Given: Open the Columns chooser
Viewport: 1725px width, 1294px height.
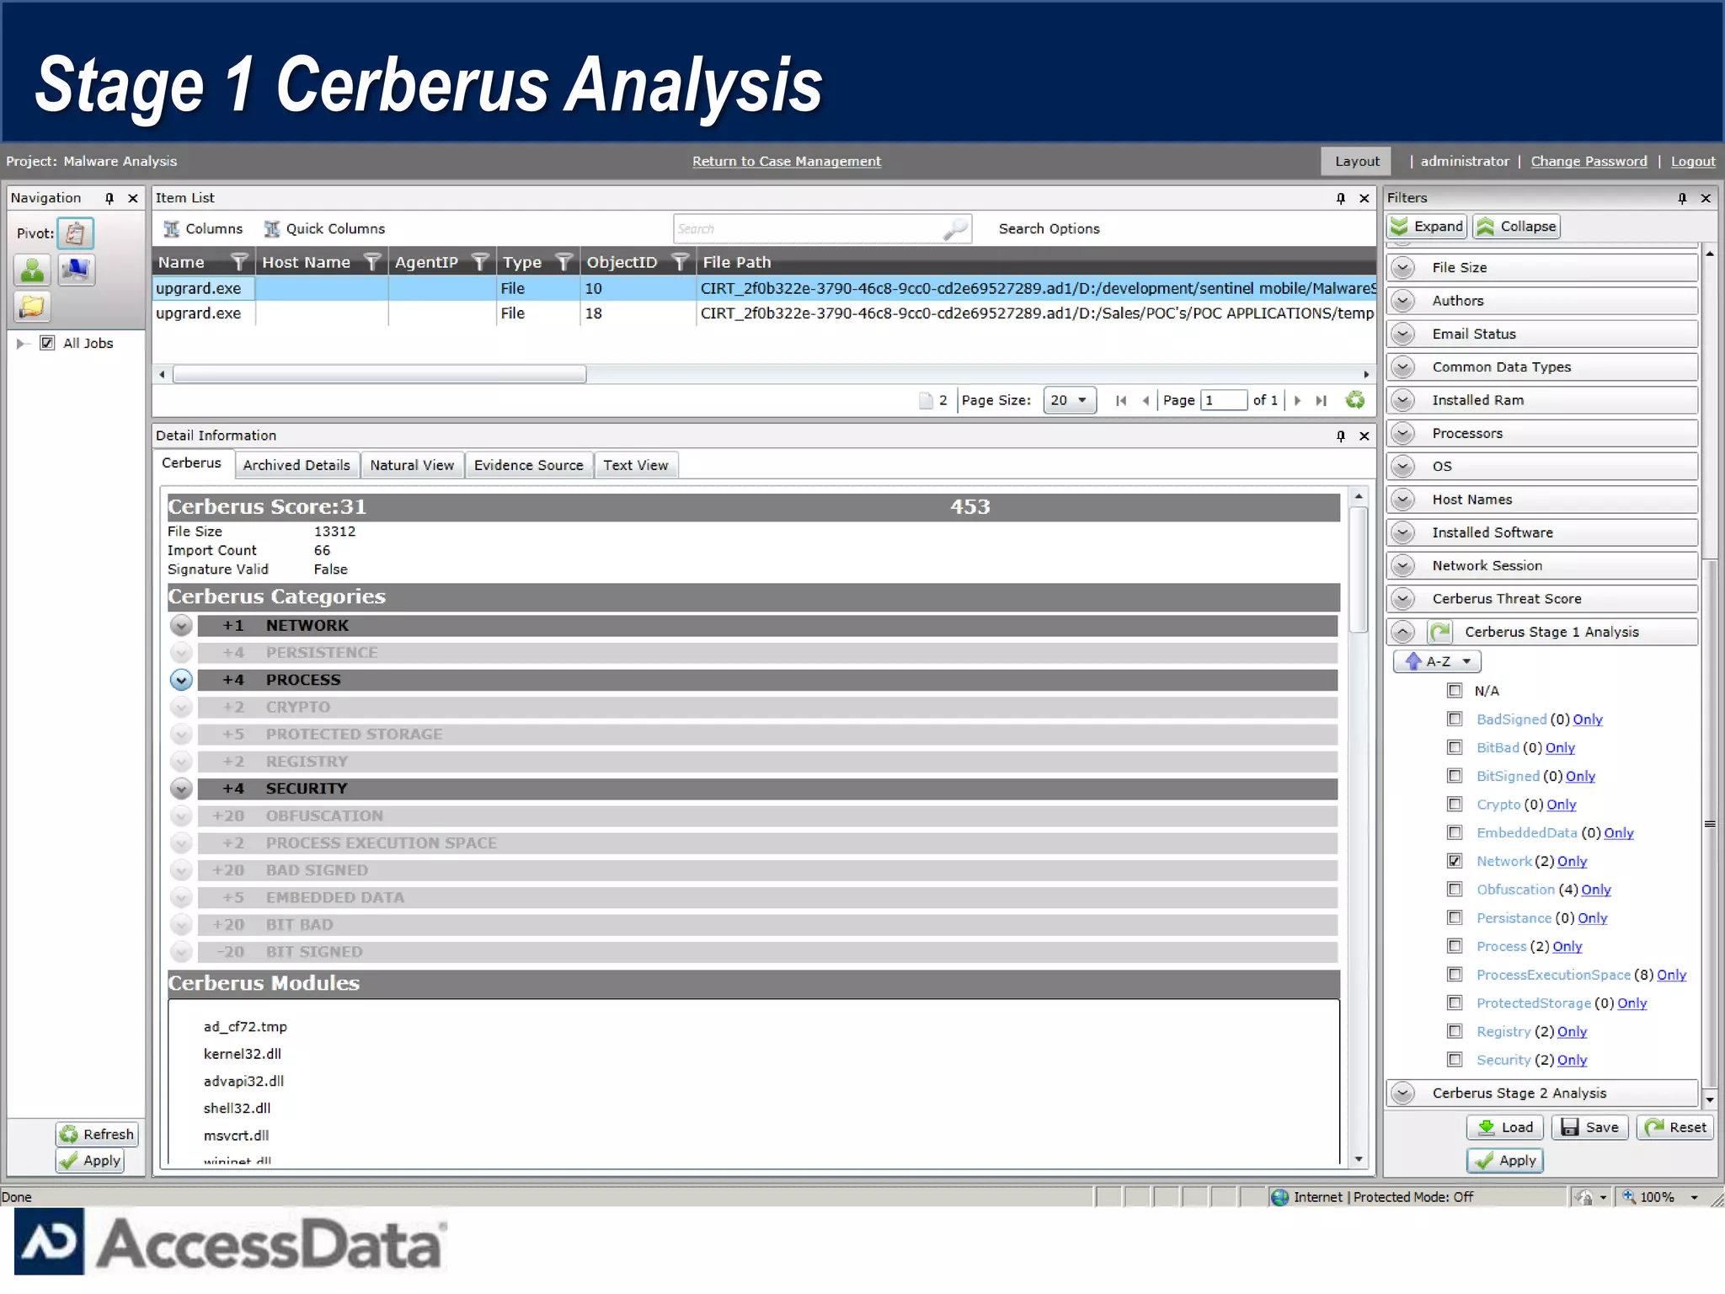Looking at the screenshot, I should click(203, 228).
